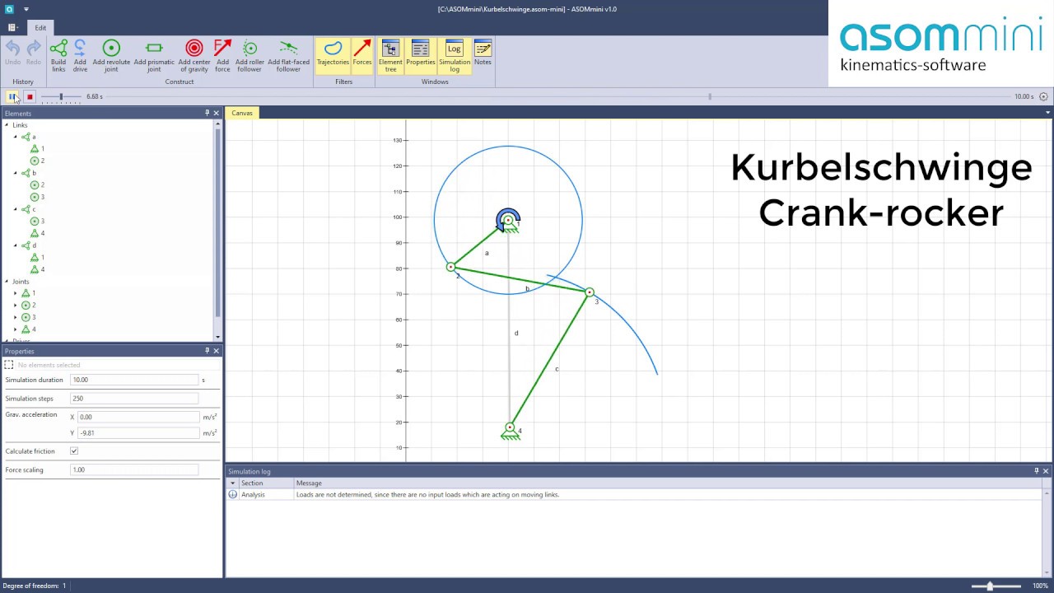
Task: Choose the Add revolute joint tool
Action: click(111, 56)
